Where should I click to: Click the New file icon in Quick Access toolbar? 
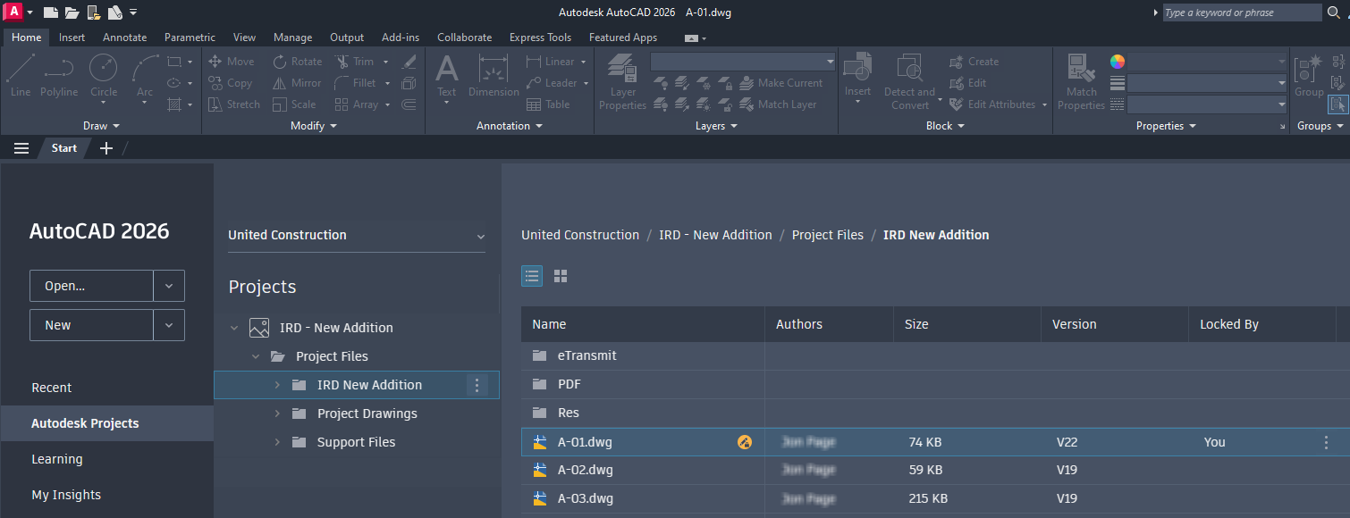pyautogui.click(x=51, y=13)
